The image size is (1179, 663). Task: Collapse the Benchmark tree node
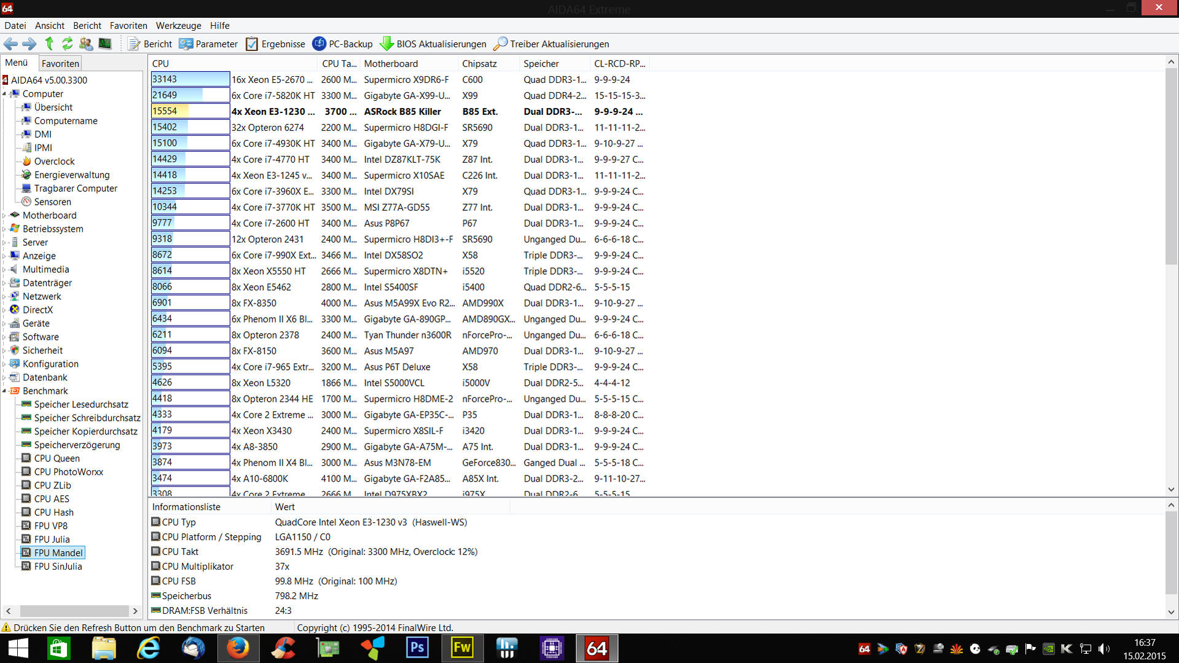point(4,391)
